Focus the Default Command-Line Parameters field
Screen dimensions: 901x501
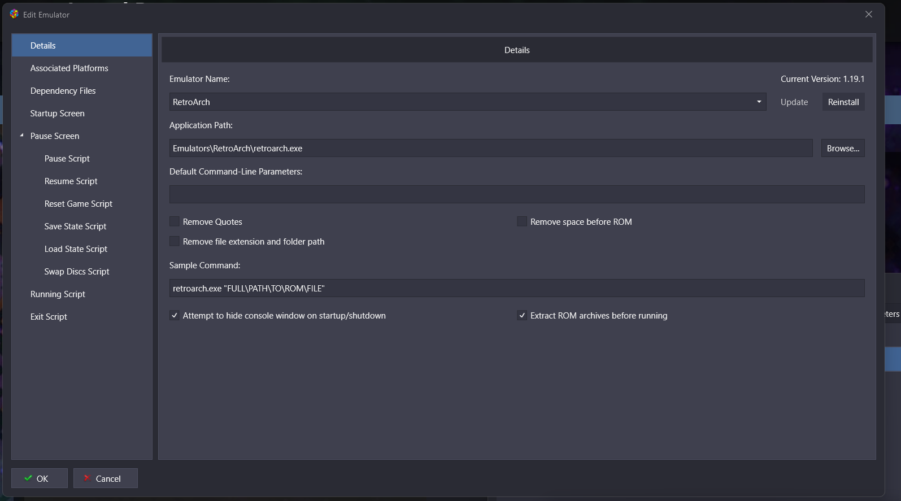point(517,194)
